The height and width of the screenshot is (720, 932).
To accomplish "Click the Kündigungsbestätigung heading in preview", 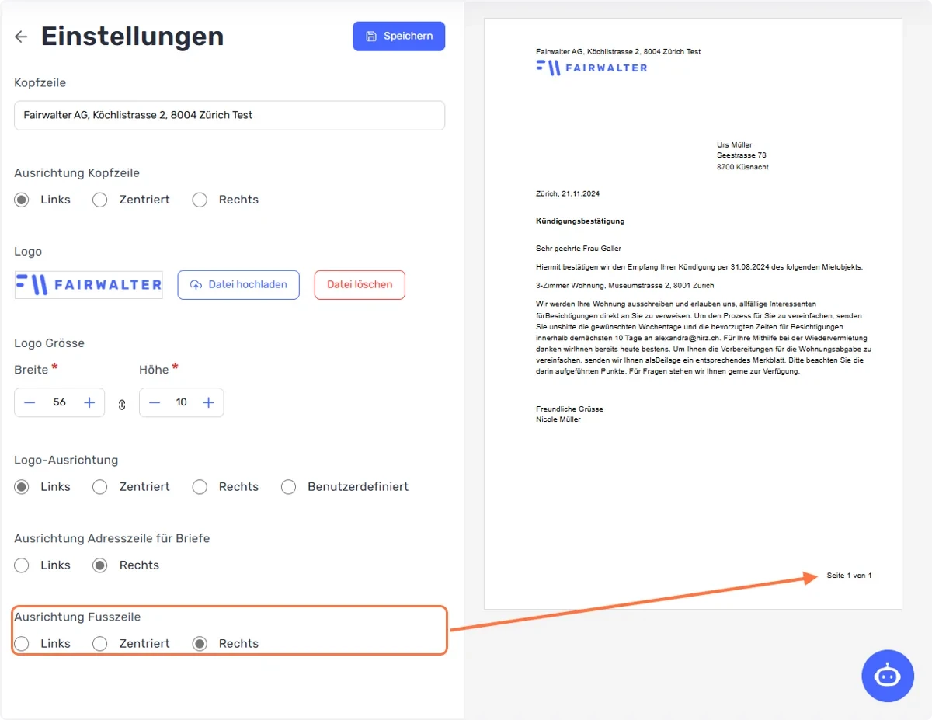I will [580, 221].
